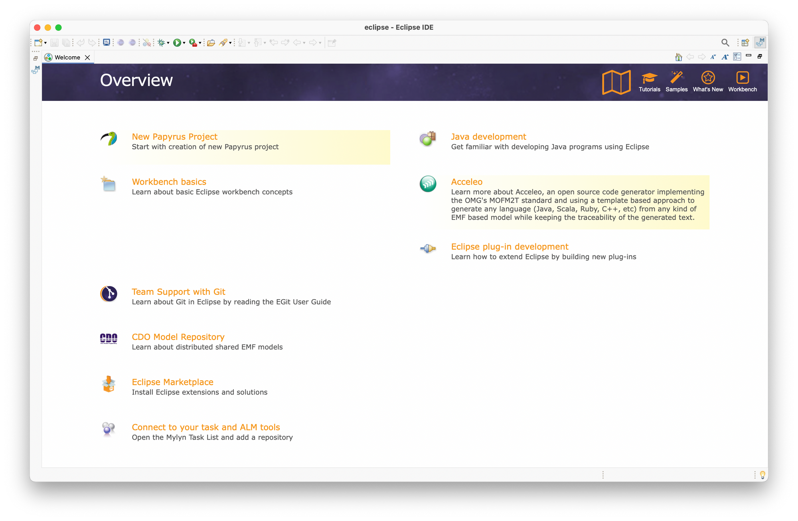The height and width of the screenshot is (521, 798).
Task: Open the Overview book icon
Action: [x=616, y=82]
